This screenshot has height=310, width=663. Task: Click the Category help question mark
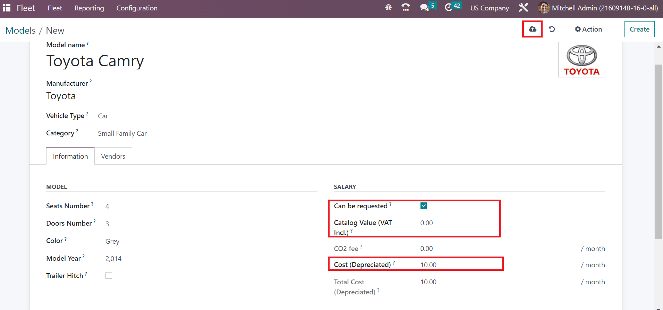click(x=77, y=131)
